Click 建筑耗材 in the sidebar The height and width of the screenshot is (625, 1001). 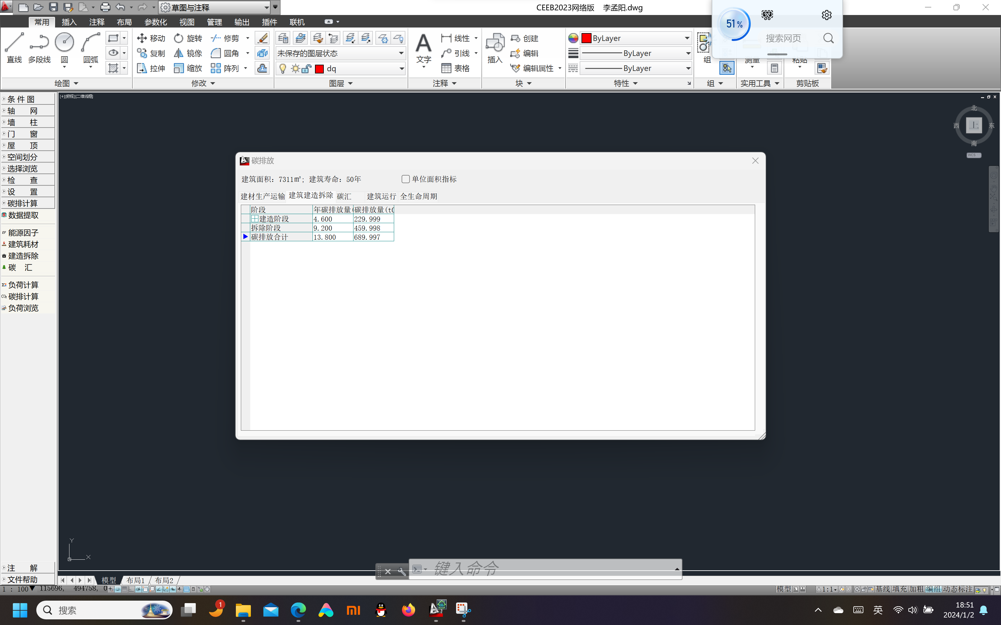[x=23, y=244]
